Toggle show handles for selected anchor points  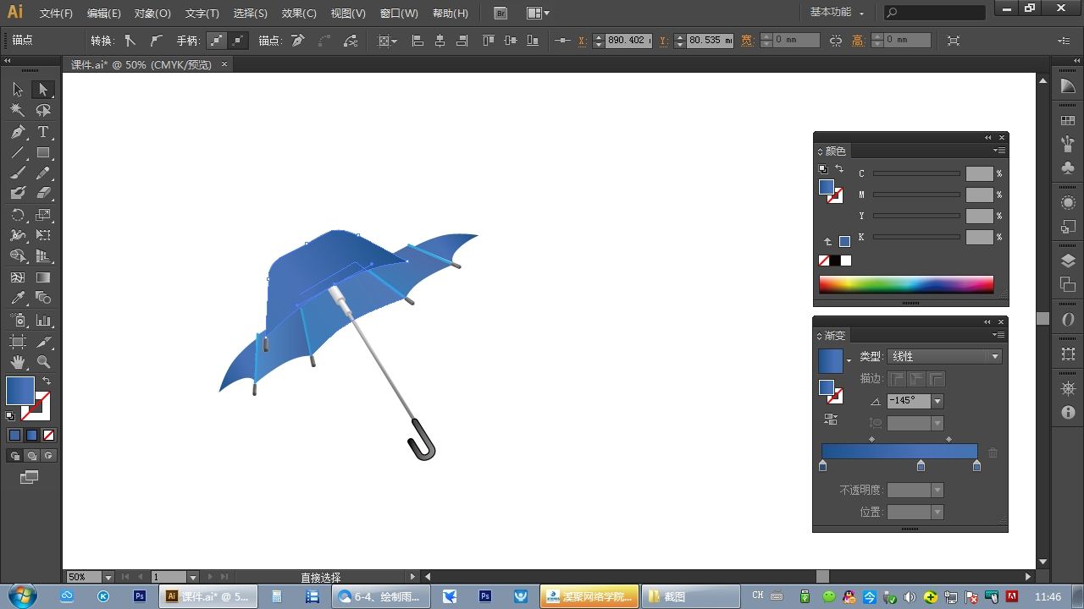(x=217, y=41)
